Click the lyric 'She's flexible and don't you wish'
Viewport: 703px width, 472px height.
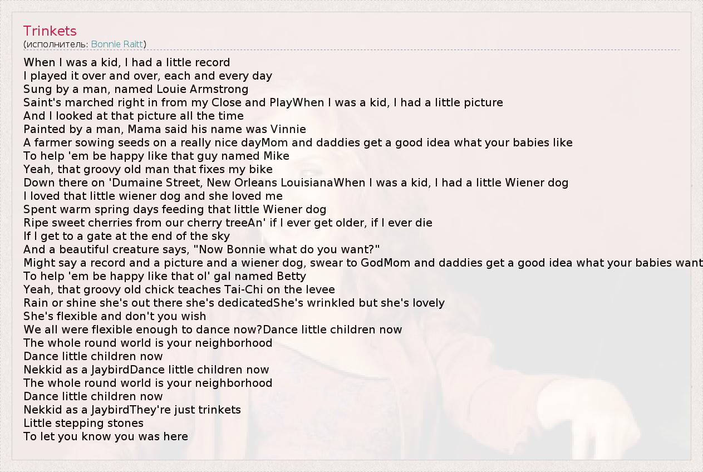tap(115, 316)
